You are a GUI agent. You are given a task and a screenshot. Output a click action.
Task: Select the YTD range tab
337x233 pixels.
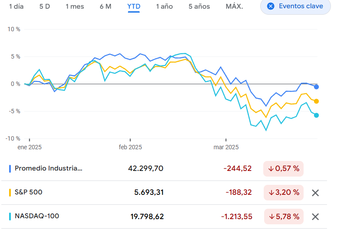tap(134, 7)
